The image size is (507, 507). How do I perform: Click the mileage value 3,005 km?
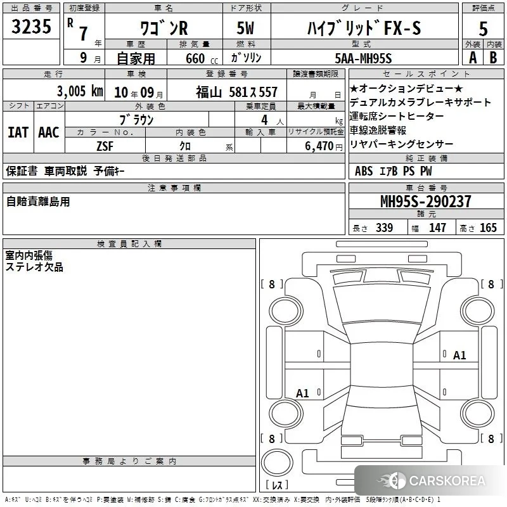coord(80,91)
